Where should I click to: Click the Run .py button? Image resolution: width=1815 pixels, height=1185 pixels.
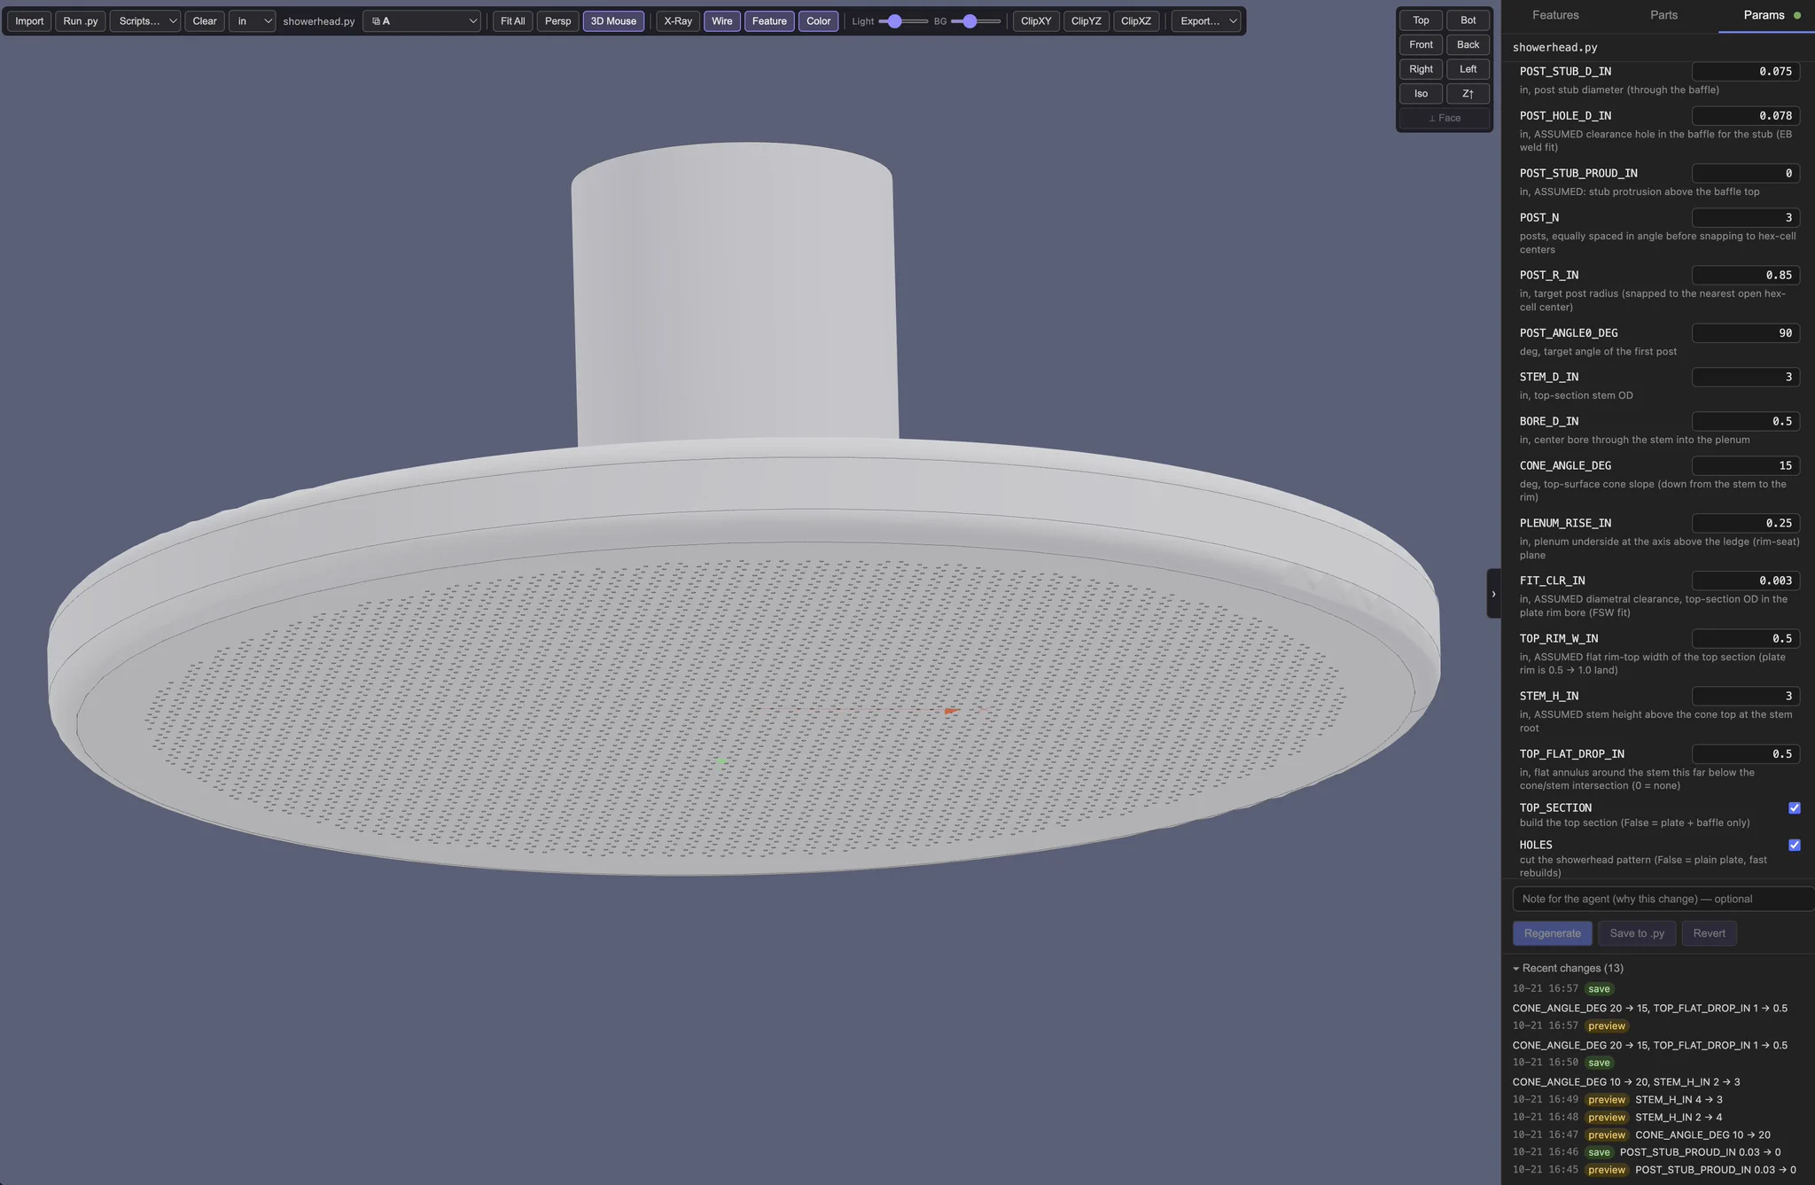pyautogui.click(x=81, y=21)
